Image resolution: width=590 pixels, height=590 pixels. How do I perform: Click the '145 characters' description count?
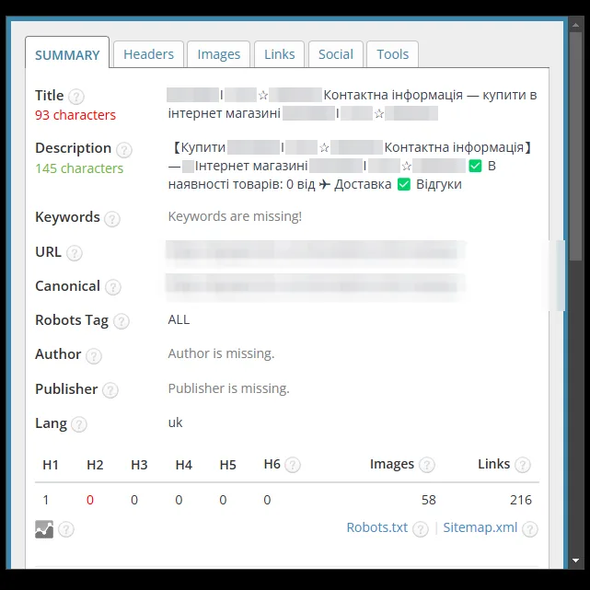[79, 168]
